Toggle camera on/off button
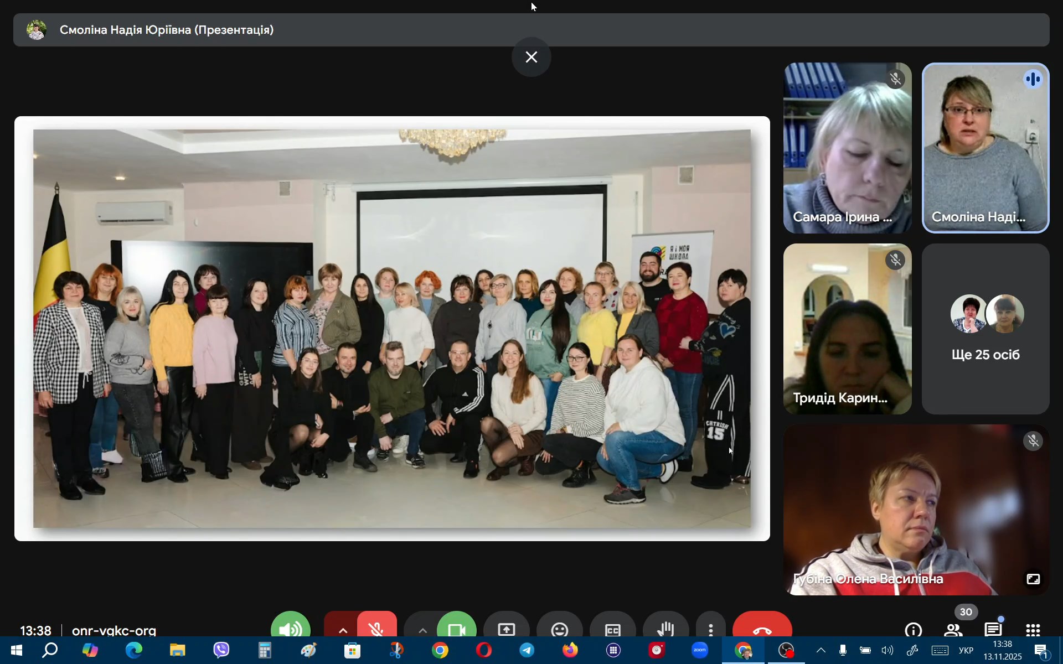 click(456, 629)
